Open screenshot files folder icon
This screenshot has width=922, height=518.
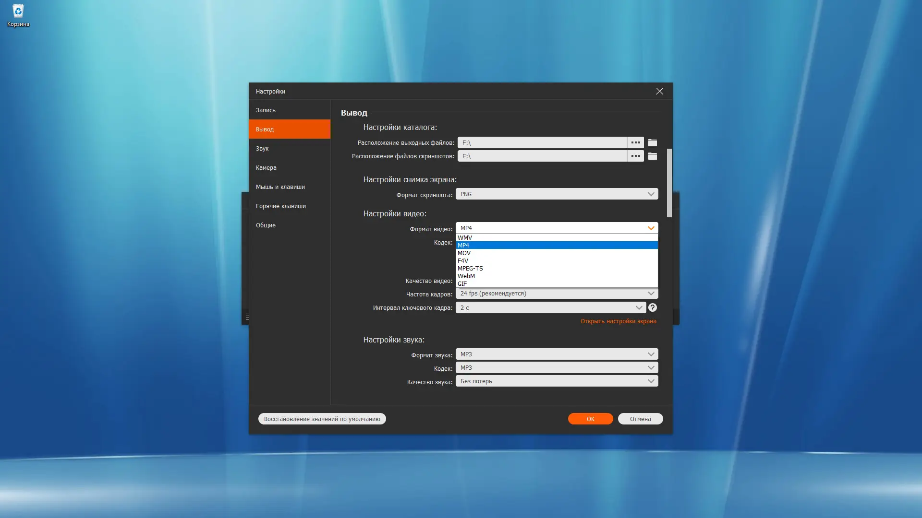pos(652,156)
